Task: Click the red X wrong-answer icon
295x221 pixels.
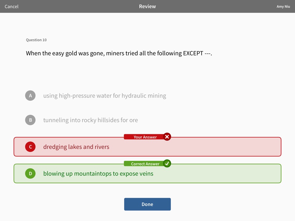Action: (x=167, y=137)
